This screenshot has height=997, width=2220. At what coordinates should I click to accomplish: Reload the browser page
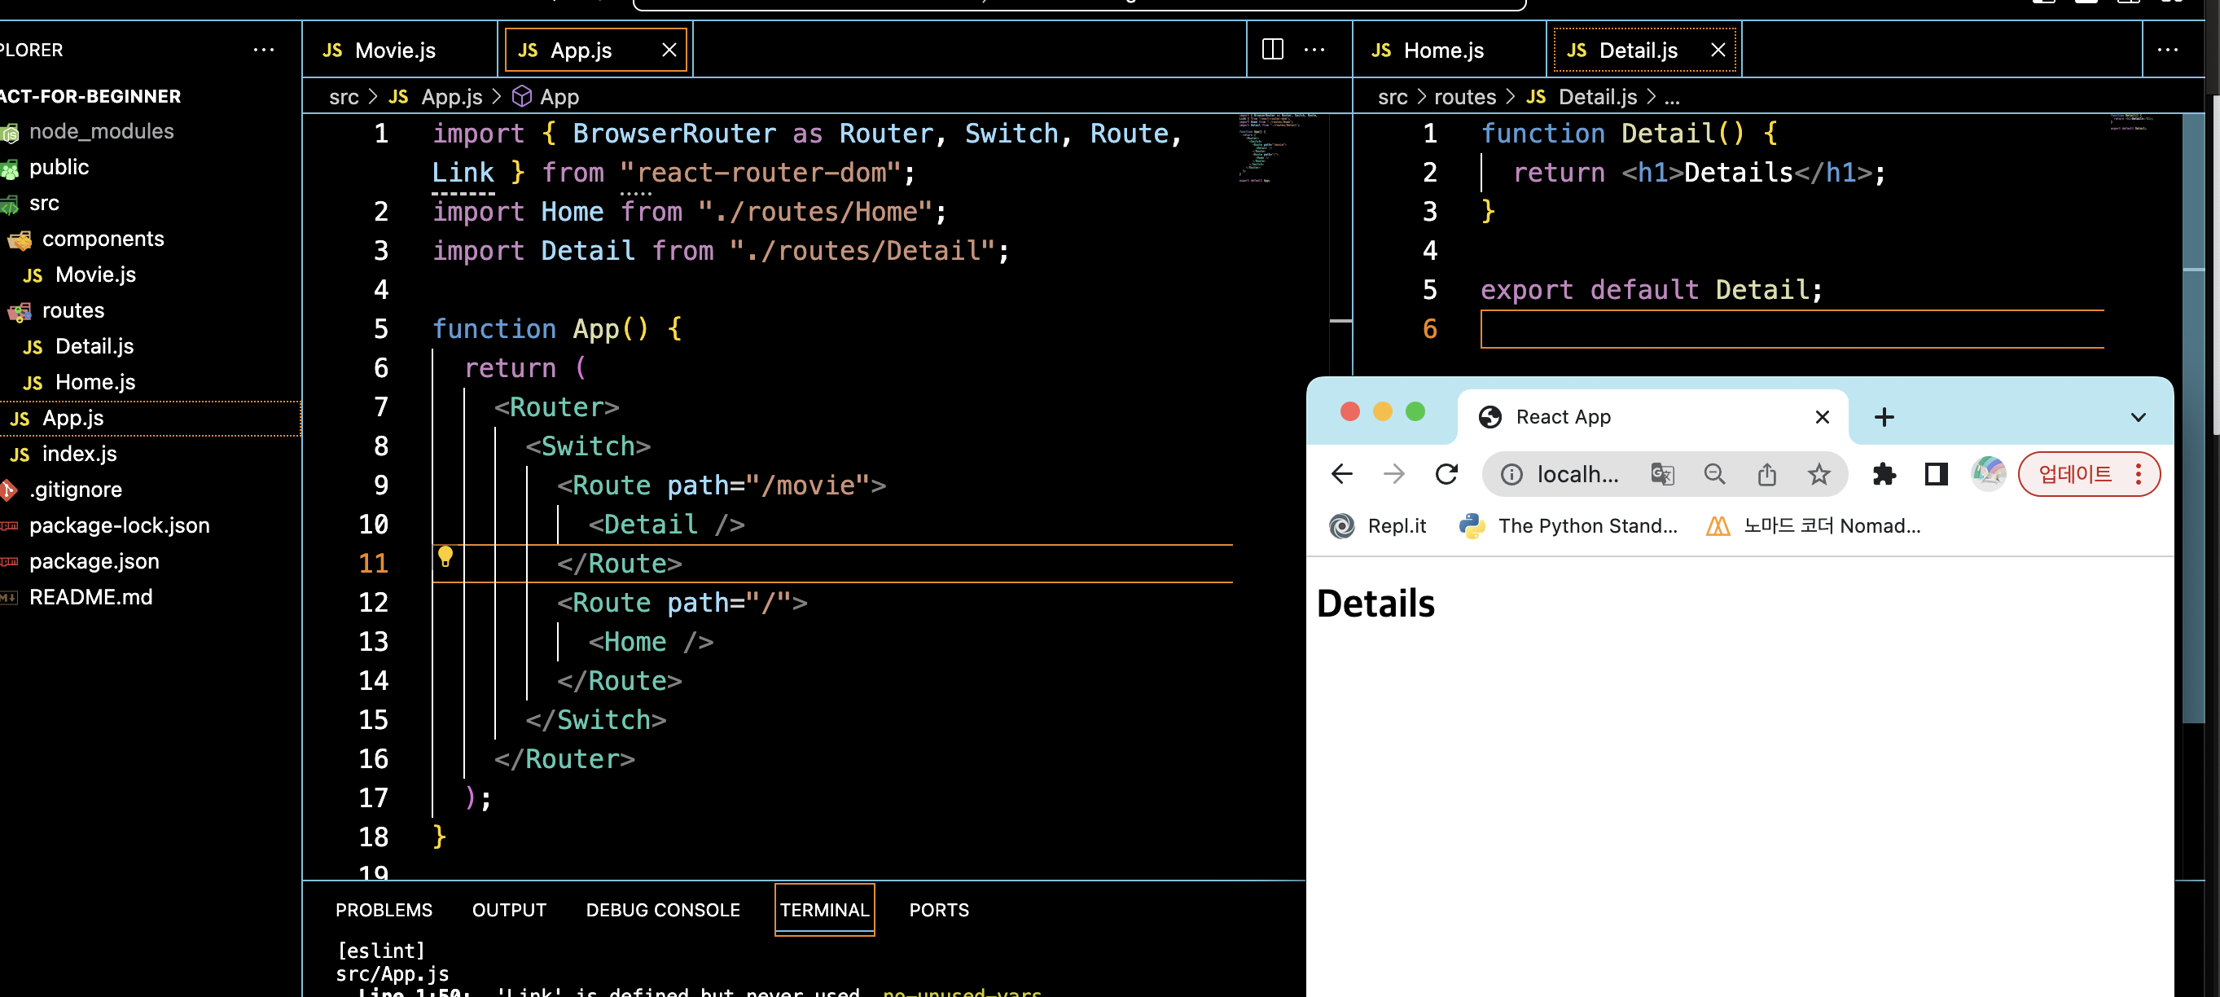tap(1446, 474)
